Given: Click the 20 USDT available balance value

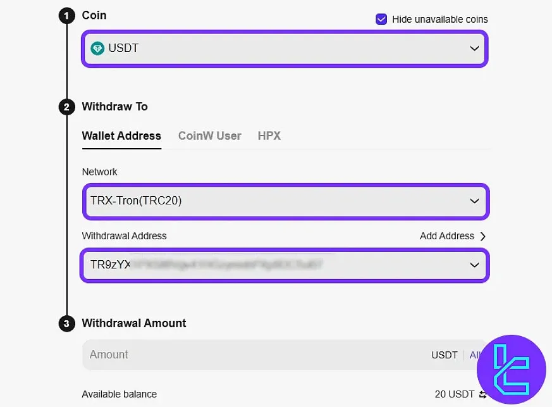Looking at the screenshot, I should tap(454, 394).
